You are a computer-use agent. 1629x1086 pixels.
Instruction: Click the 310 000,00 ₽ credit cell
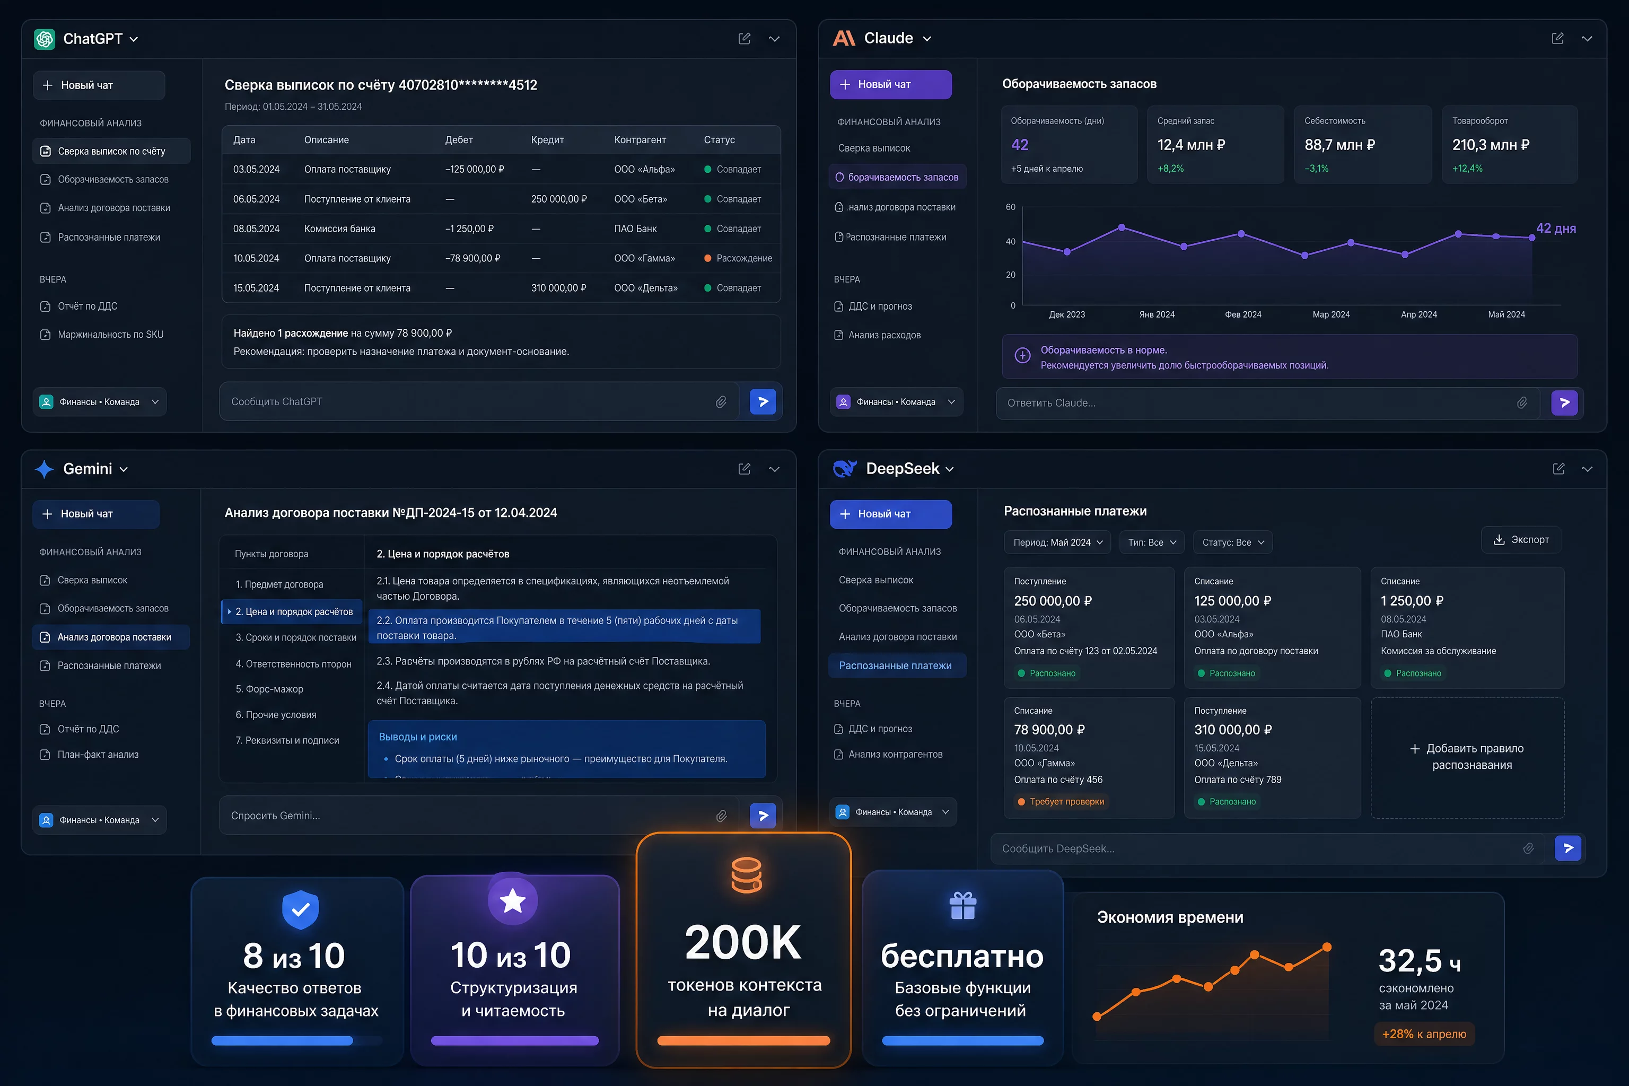(x=558, y=288)
